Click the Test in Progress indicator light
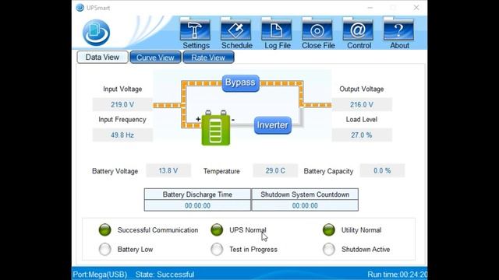Image resolution: width=499 pixels, height=280 pixels. (x=217, y=249)
